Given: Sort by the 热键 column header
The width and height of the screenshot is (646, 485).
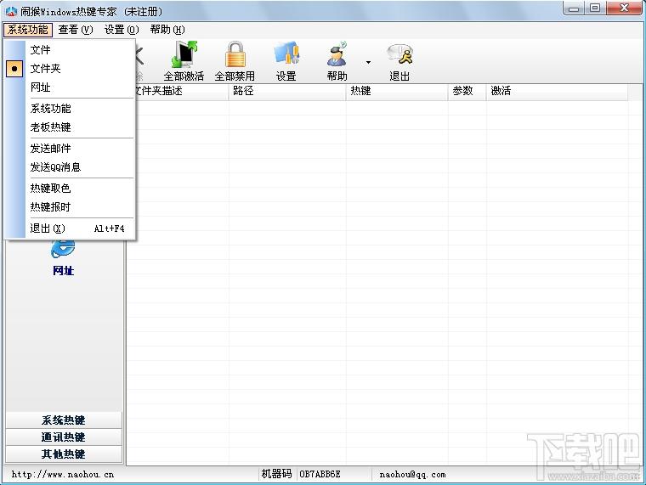Looking at the screenshot, I should coord(397,91).
